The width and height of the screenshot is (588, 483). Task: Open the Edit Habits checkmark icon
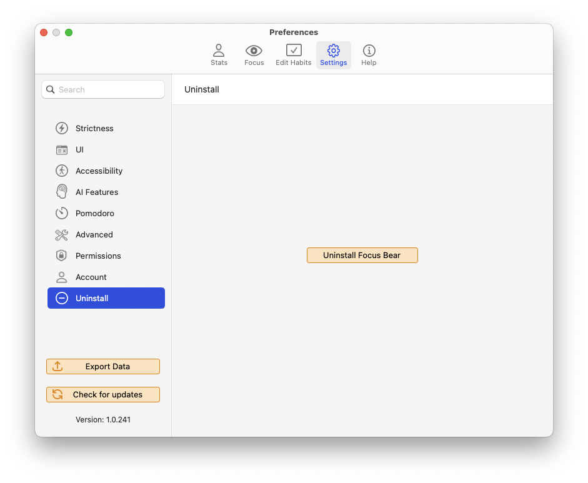tap(294, 50)
